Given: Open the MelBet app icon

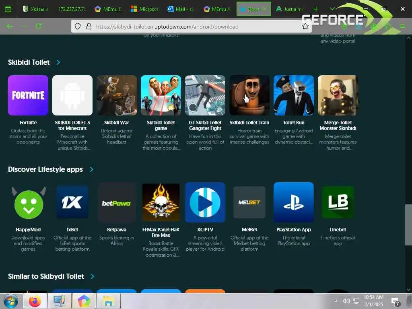Looking at the screenshot, I should (x=249, y=202).
